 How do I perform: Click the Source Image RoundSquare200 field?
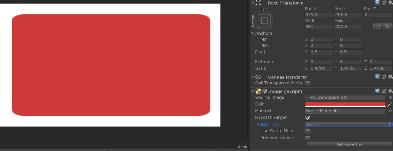click(345, 98)
